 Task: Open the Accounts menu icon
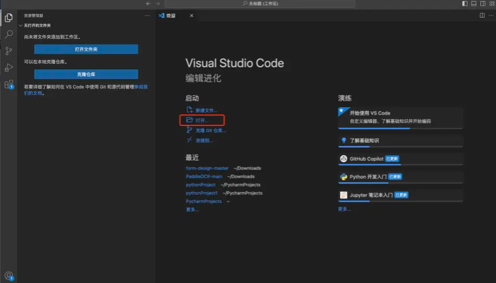(x=9, y=276)
